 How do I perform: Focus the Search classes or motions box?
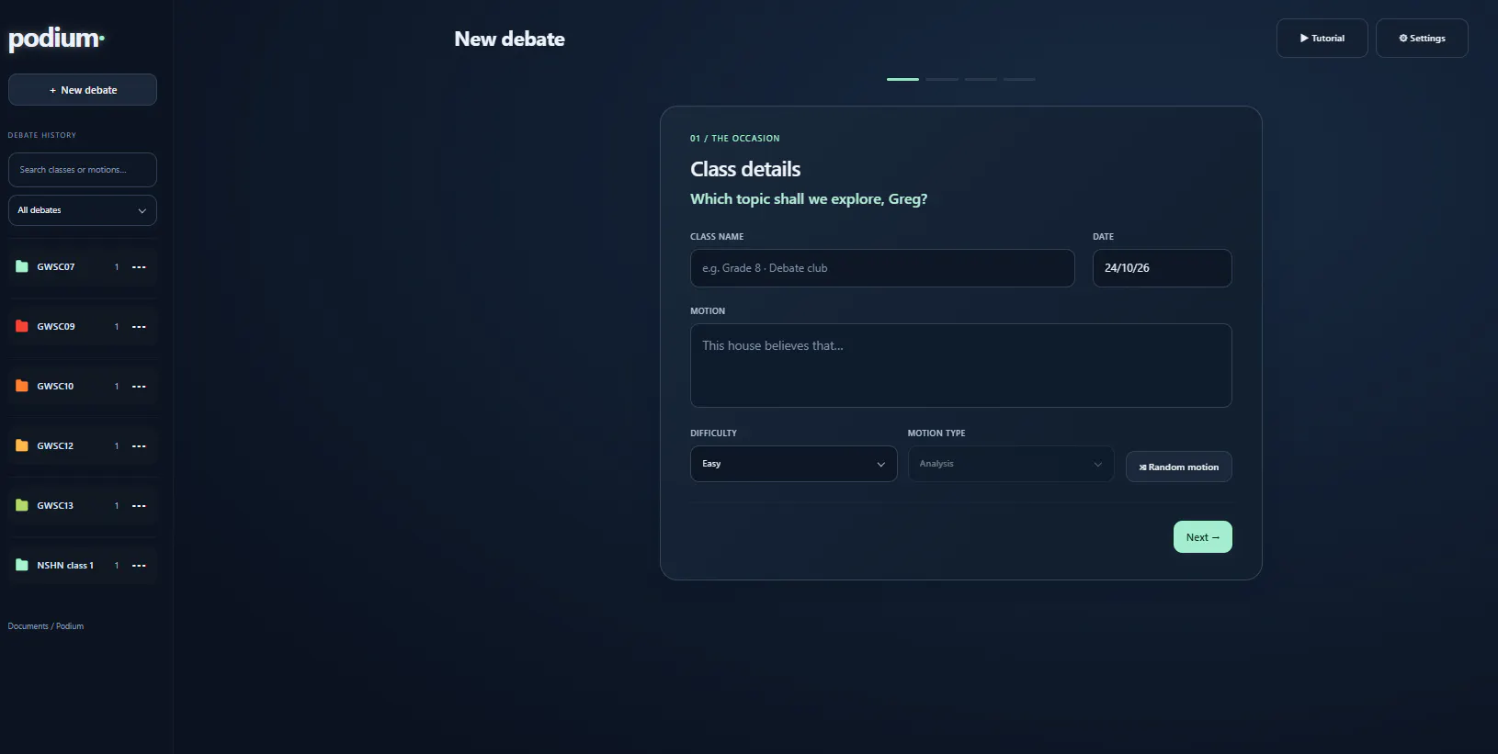click(x=83, y=170)
